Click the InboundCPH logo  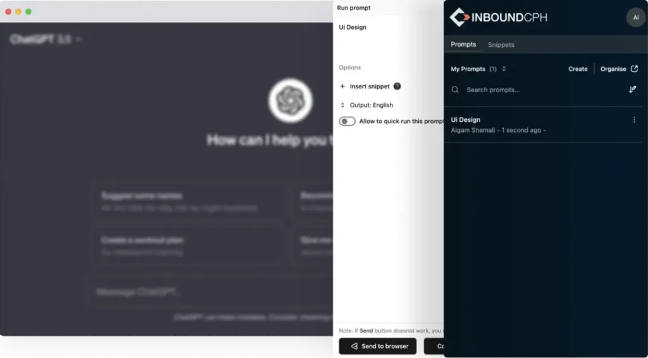click(x=498, y=17)
